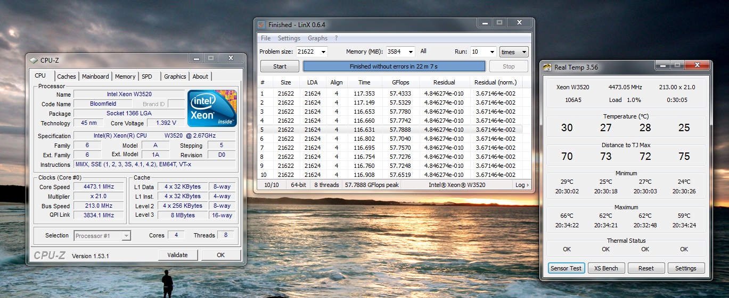The height and width of the screenshot is (298, 729).
Task: Click the CPU-Z title bar app icon
Action: pyautogui.click(x=34, y=60)
